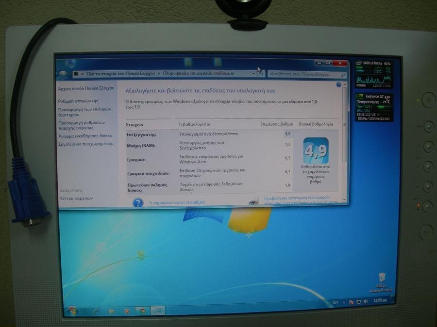
Task: Expand the address bar history dropdown
Action: click(x=253, y=74)
